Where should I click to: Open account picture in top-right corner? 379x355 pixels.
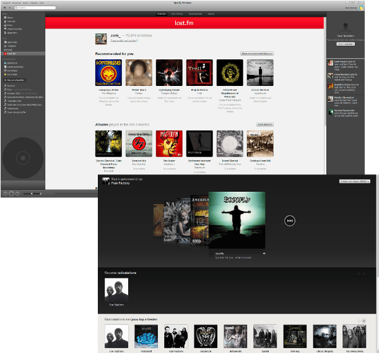click(361, 8)
